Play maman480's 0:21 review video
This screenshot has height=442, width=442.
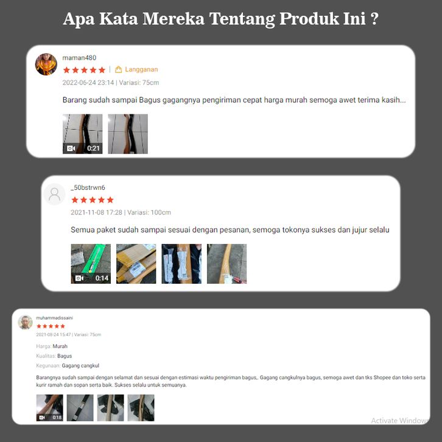click(83, 134)
